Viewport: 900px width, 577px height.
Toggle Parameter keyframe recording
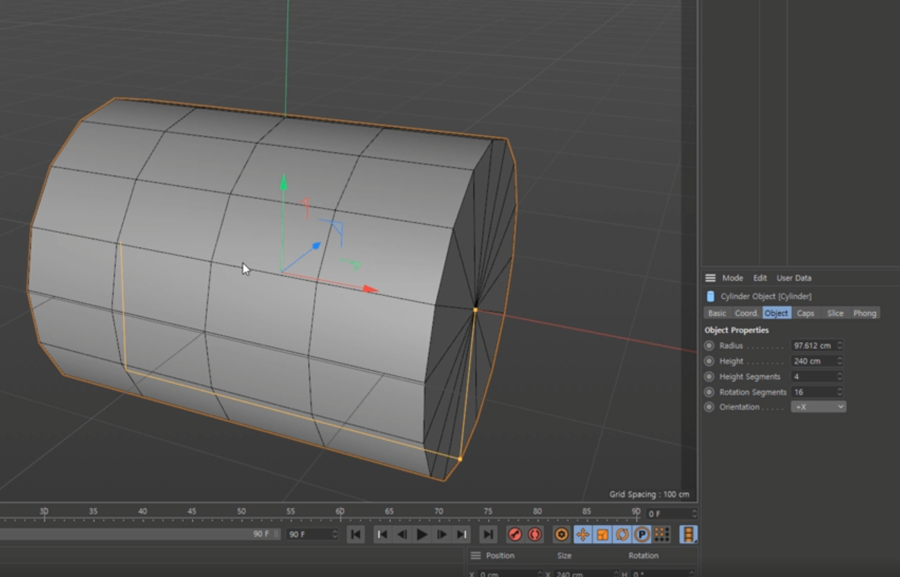[642, 534]
